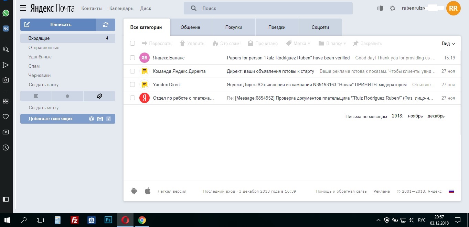This screenshot has width=469, height=227.
Task: Open WhatsApp in Opera sidebar
Action: 6,13
